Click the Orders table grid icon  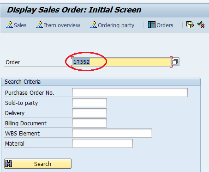pos(152,25)
